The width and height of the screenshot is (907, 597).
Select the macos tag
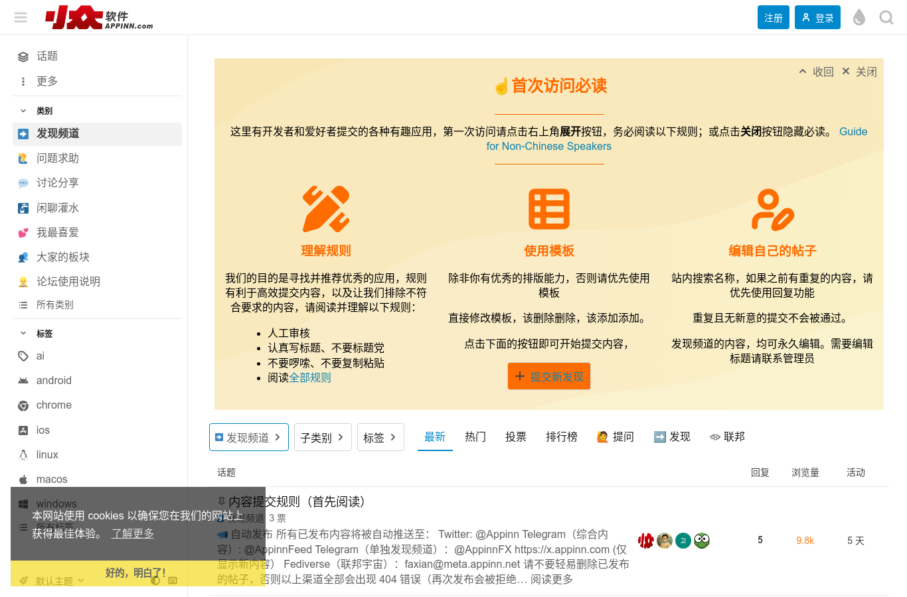click(97, 480)
